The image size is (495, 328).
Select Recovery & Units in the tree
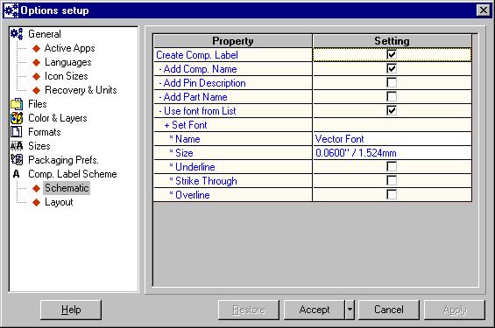[x=81, y=90]
